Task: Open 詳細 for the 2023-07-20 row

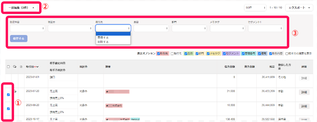Action: tap(304, 92)
